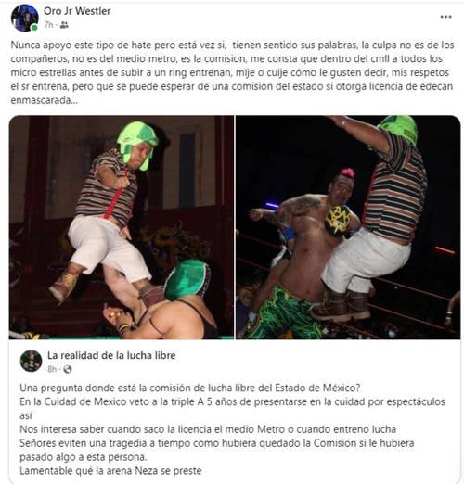The image size is (464, 484).
Task: Click La realidad de la lucha libre avatar
Action: click(31, 361)
